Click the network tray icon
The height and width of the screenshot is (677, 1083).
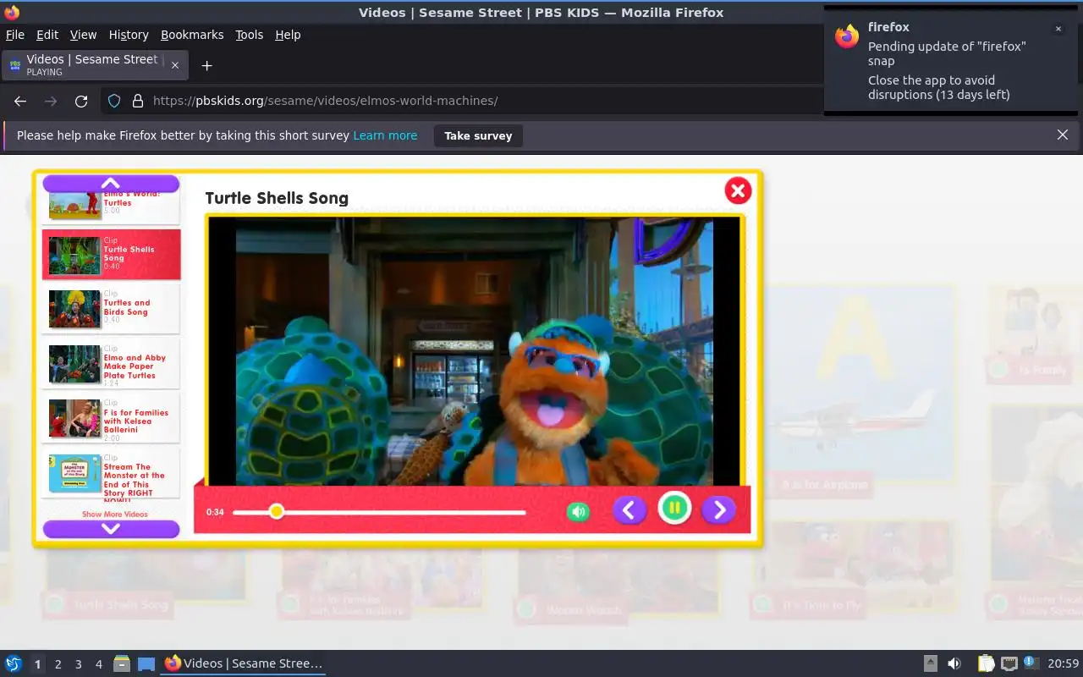[1009, 663]
